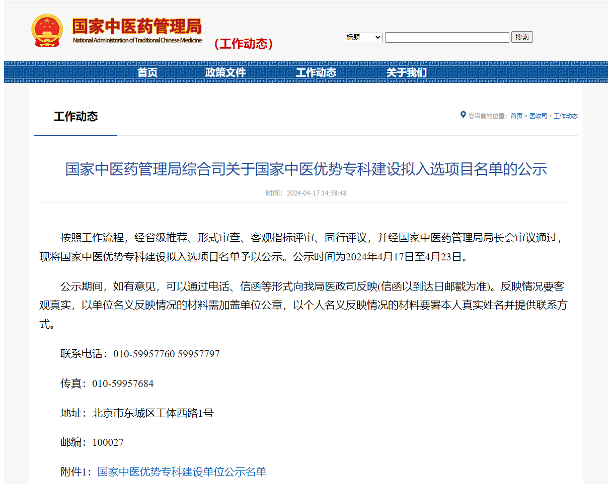The width and height of the screenshot is (609, 484).
Task: Select 工作动态 in the blue navigation bar
Action: click(316, 72)
